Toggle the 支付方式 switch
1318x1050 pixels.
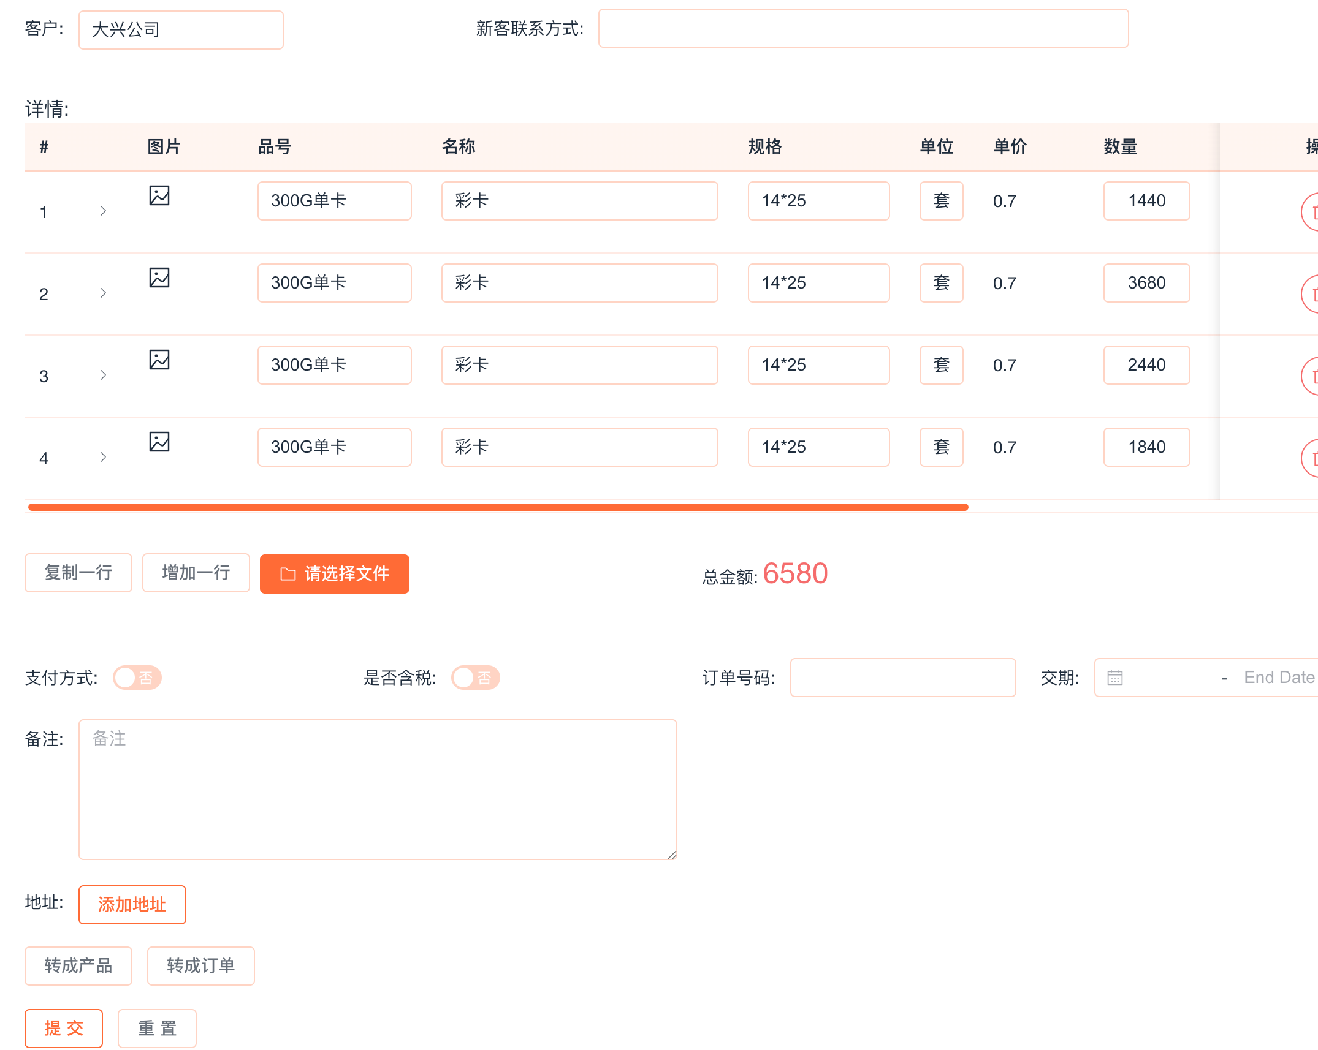pos(137,678)
